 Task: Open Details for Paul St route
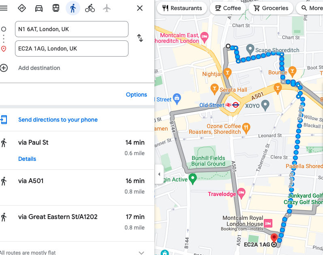click(x=27, y=159)
